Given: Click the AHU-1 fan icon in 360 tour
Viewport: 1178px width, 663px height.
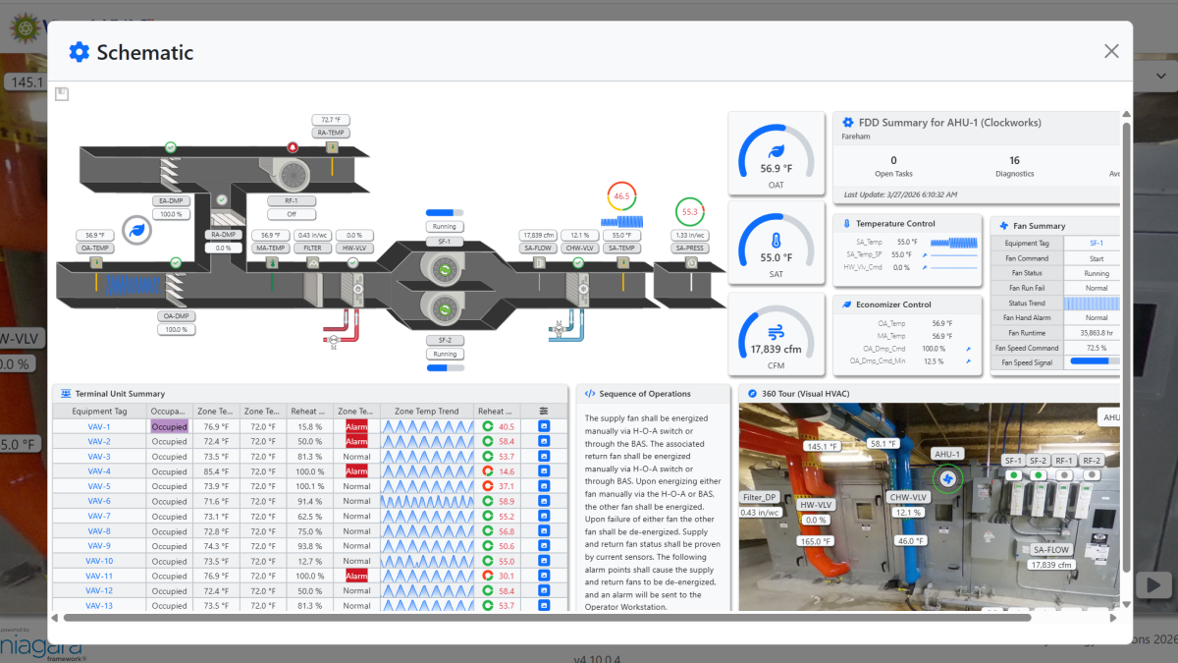Looking at the screenshot, I should click(947, 478).
